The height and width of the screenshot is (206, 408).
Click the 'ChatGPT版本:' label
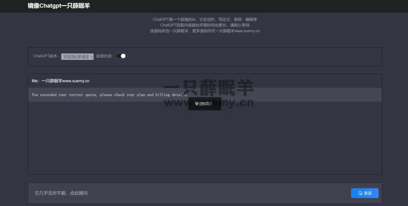pos(46,56)
